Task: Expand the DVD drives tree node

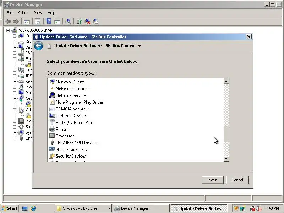Action: coord(15,53)
